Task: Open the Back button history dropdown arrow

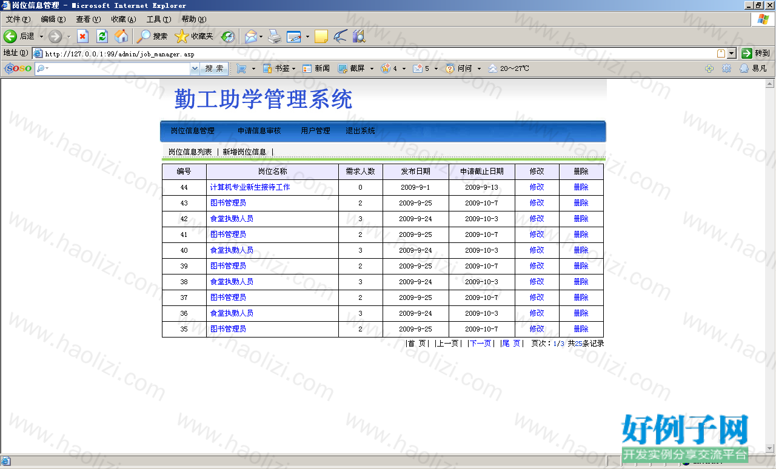Action: coord(42,36)
